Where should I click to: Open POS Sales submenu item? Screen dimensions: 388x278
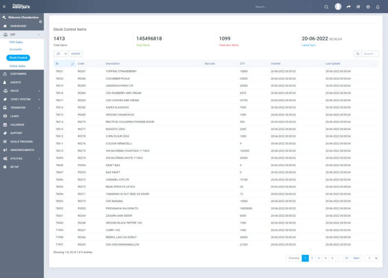16,42
